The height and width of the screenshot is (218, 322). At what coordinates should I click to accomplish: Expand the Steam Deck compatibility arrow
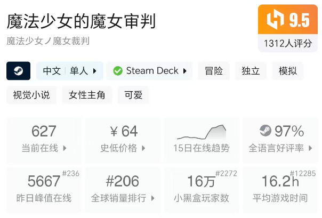[x=185, y=71]
